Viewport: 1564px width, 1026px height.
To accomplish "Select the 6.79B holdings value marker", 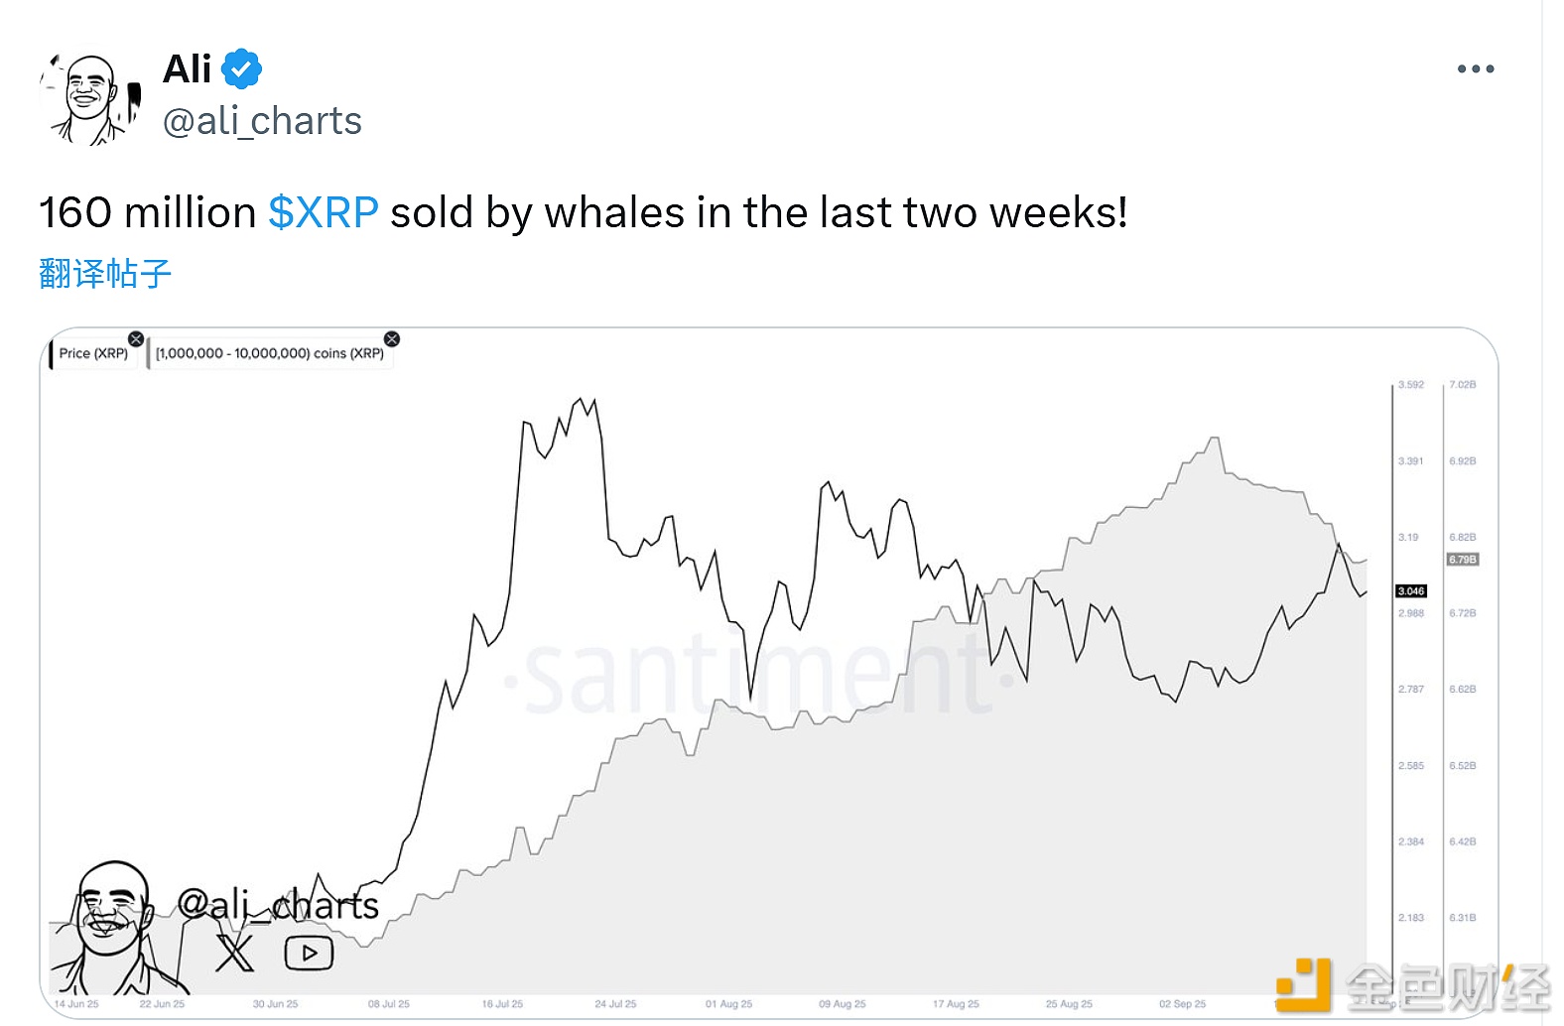I will 1462,560.
